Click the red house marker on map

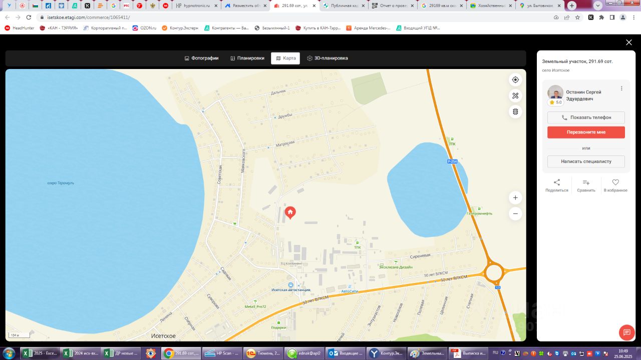290,213
